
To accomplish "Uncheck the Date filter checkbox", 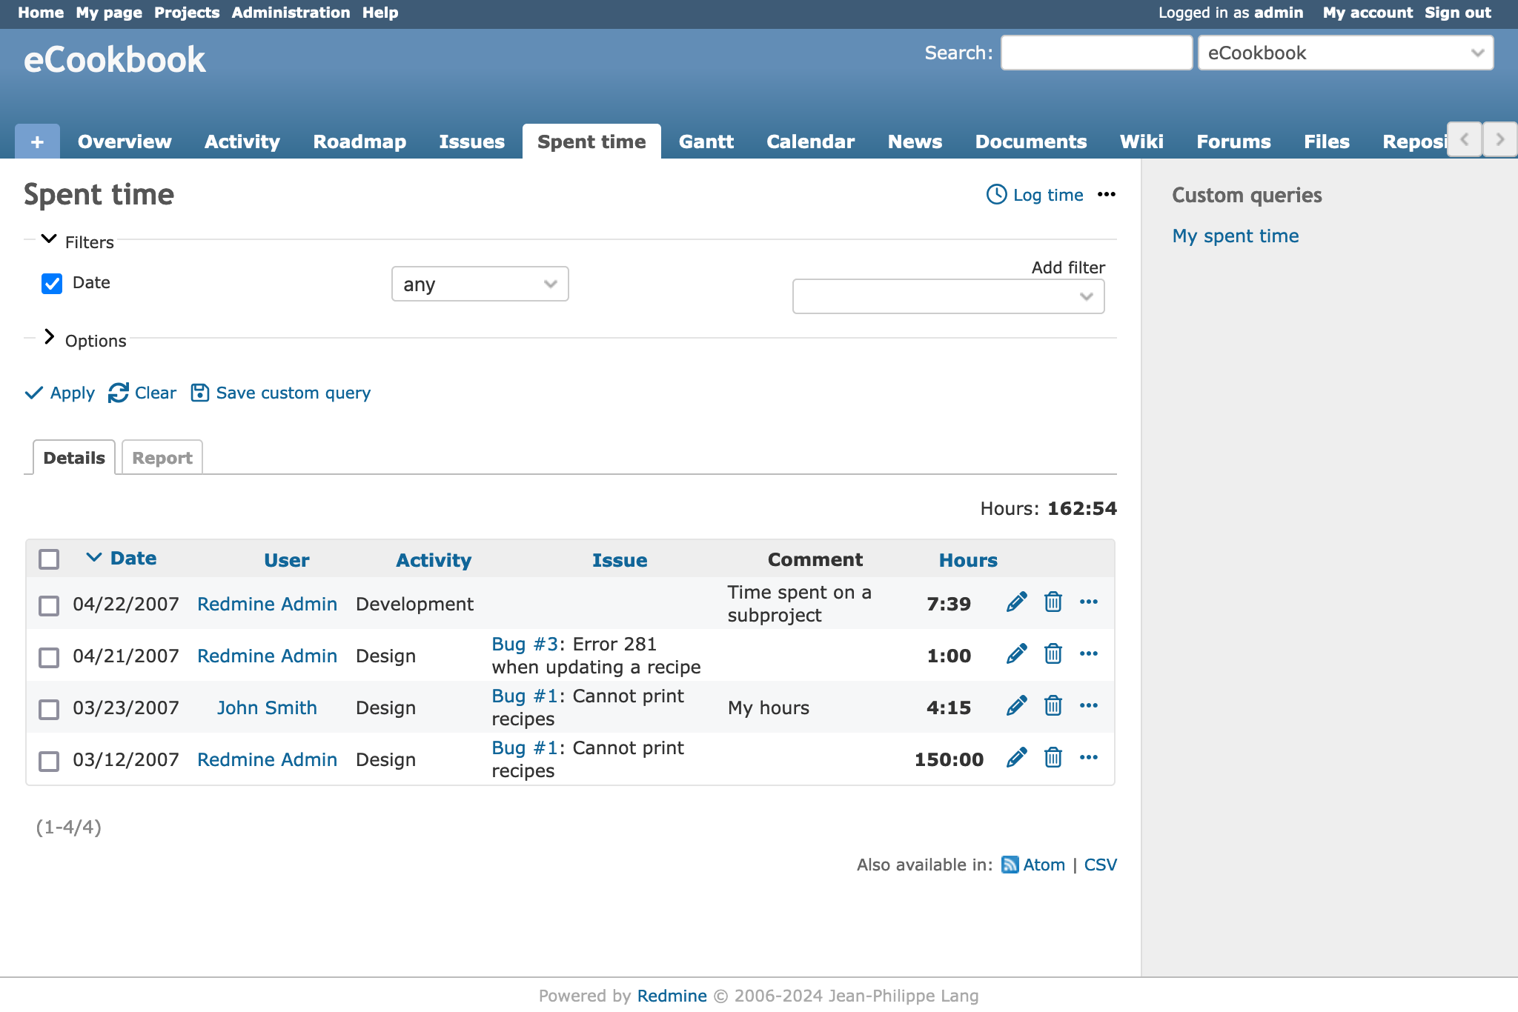I will click(52, 284).
